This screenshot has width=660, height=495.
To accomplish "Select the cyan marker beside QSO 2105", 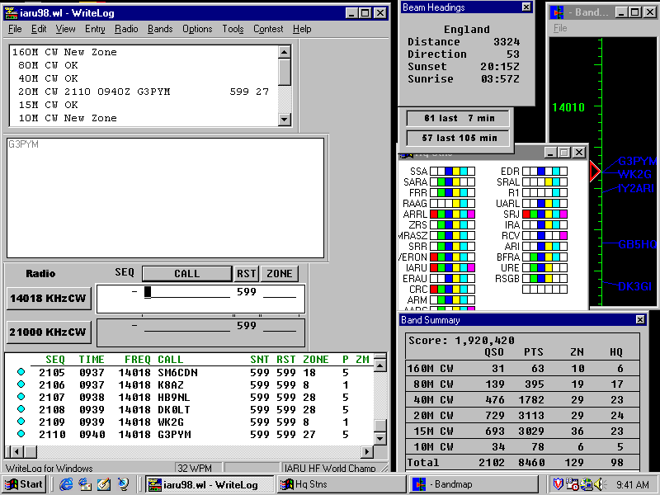I will pyautogui.click(x=21, y=372).
